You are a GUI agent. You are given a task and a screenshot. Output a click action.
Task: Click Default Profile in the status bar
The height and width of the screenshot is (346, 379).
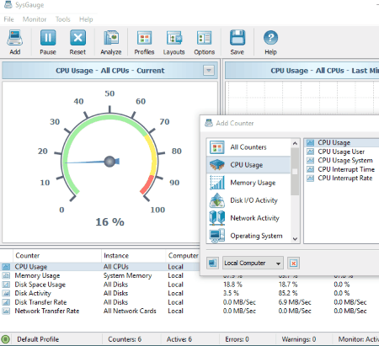coord(38,339)
